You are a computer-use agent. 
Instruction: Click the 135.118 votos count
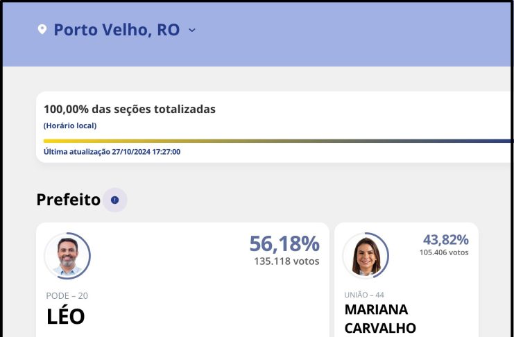coord(286,261)
